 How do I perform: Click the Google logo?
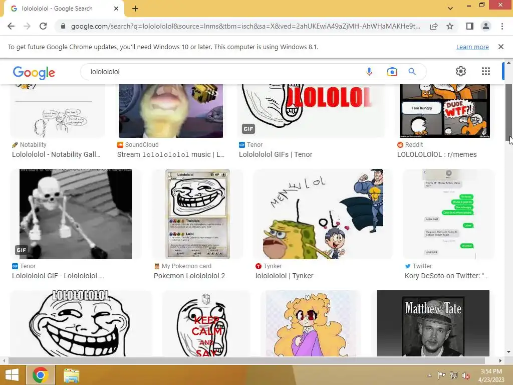click(x=34, y=73)
